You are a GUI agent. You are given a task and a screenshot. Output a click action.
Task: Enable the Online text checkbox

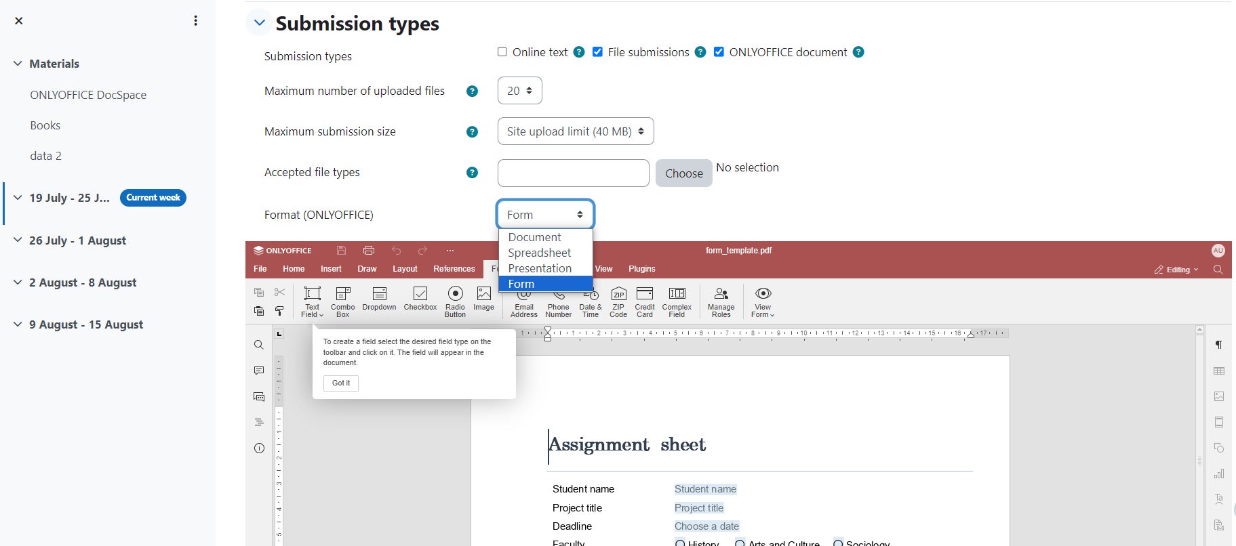point(502,52)
